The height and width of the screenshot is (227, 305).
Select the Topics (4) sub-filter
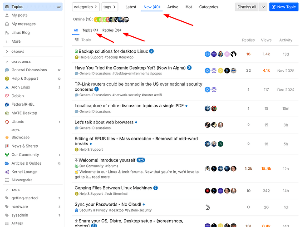90,30
